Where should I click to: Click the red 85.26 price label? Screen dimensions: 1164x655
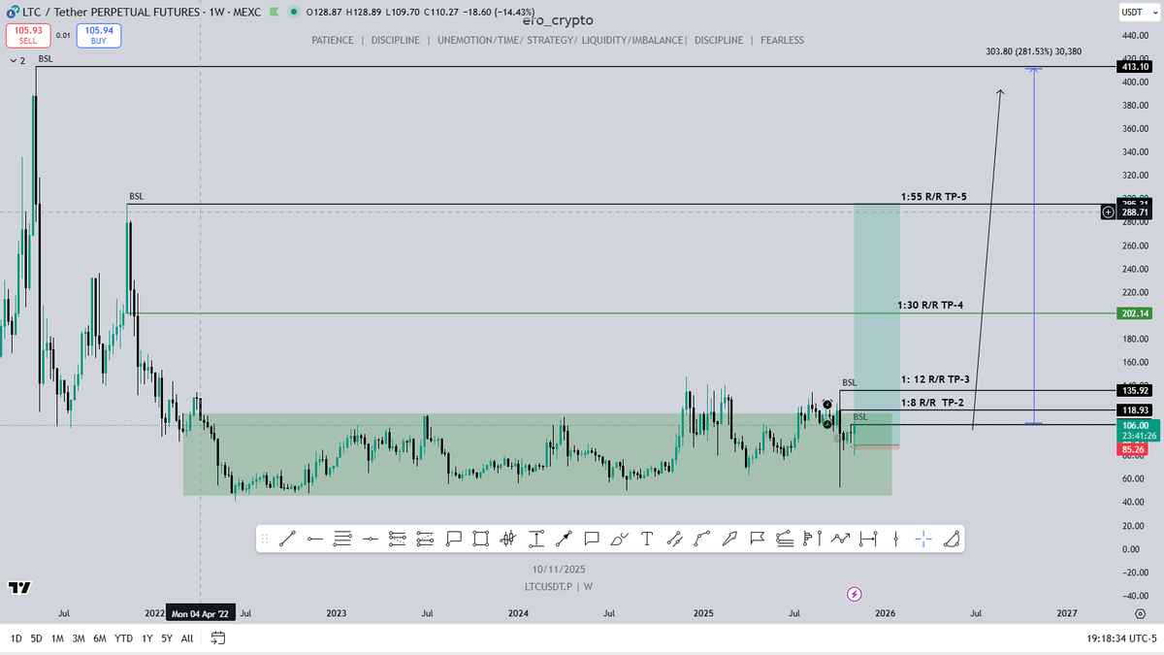point(1130,449)
